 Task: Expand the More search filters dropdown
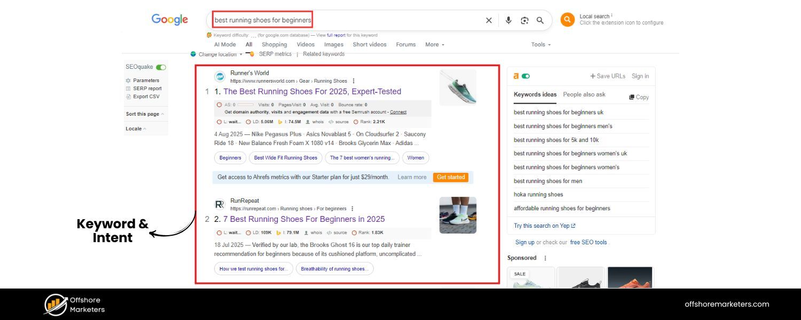[x=435, y=45]
